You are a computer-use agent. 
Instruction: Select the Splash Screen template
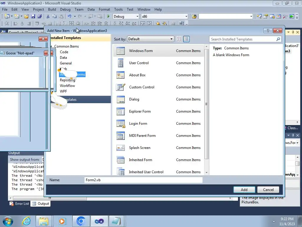pyautogui.click(x=158, y=148)
